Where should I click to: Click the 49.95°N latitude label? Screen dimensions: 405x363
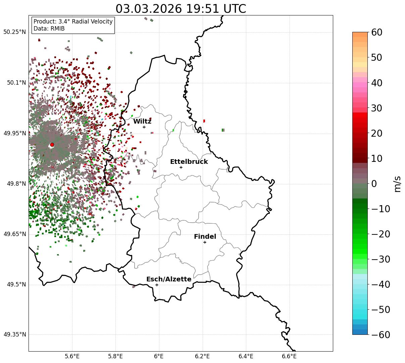14,133
